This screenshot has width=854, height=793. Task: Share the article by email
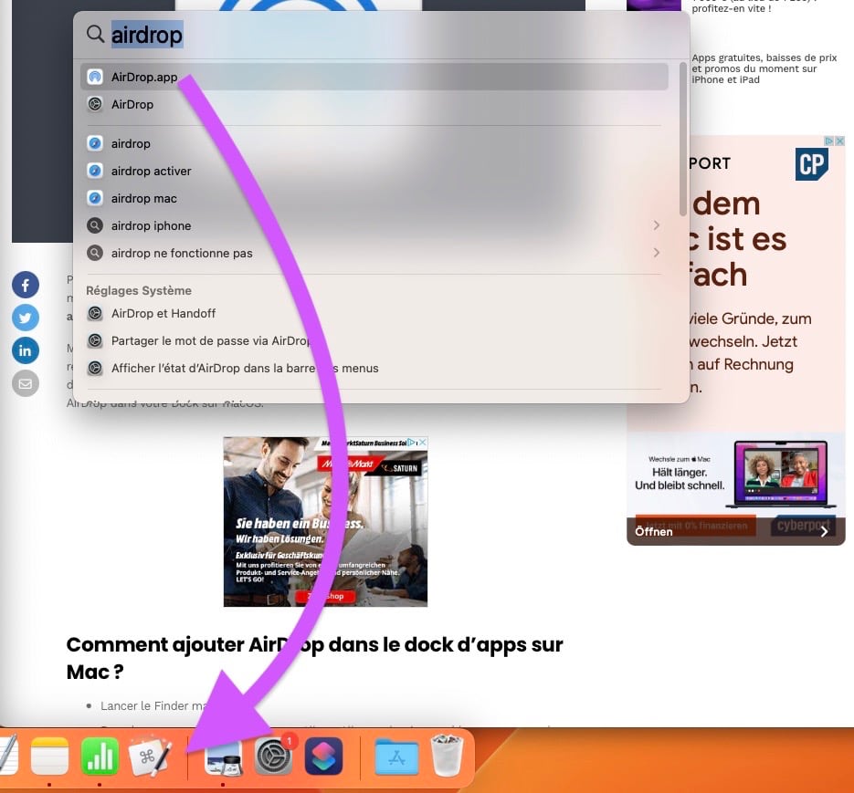click(26, 383)
